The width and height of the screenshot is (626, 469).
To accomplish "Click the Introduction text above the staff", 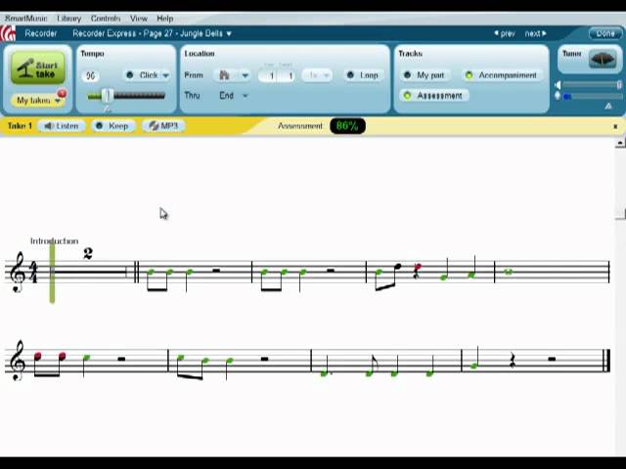I will (55, 241).
